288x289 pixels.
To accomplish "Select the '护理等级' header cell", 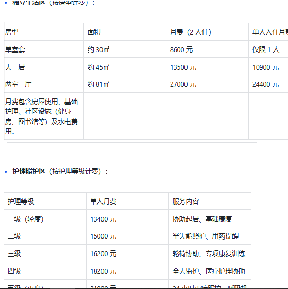I will tap(45, 201).
